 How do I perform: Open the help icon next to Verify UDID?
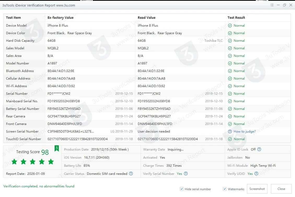256,174
